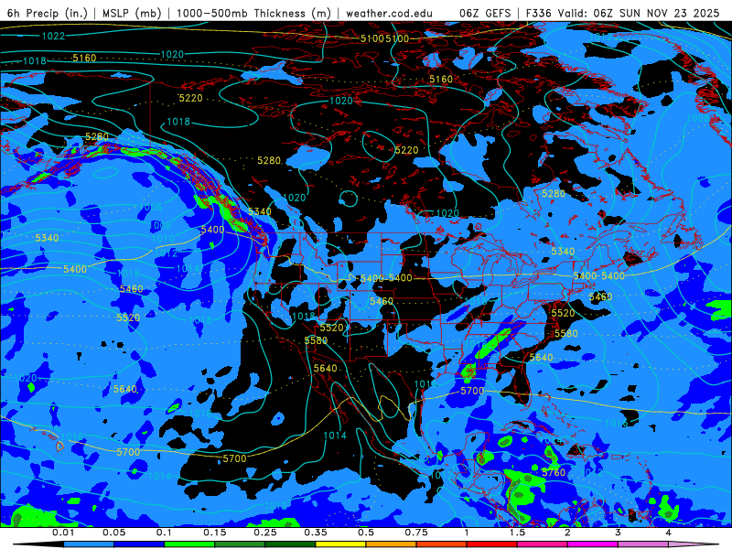Click the weather.cod.edu site label

pos(389,13)
